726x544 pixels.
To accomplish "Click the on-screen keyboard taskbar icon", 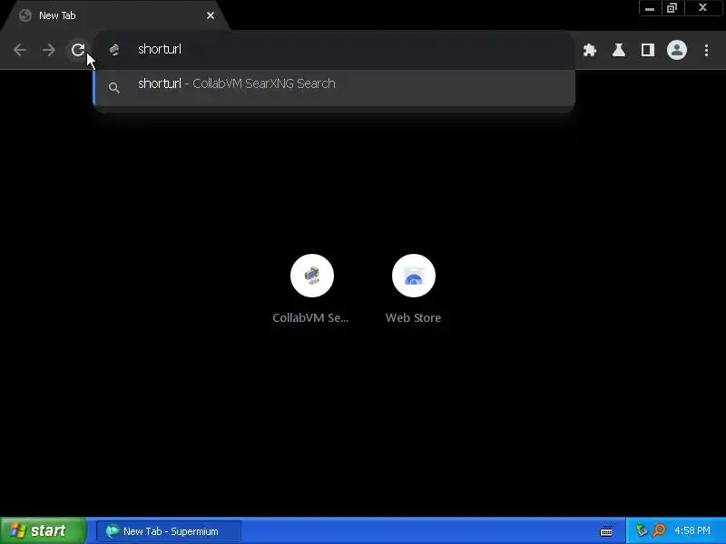I will [606, 531].
